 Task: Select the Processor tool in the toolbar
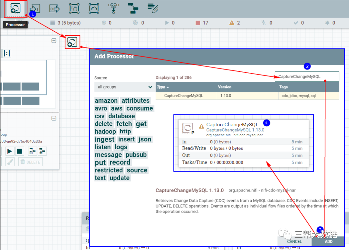15,8
